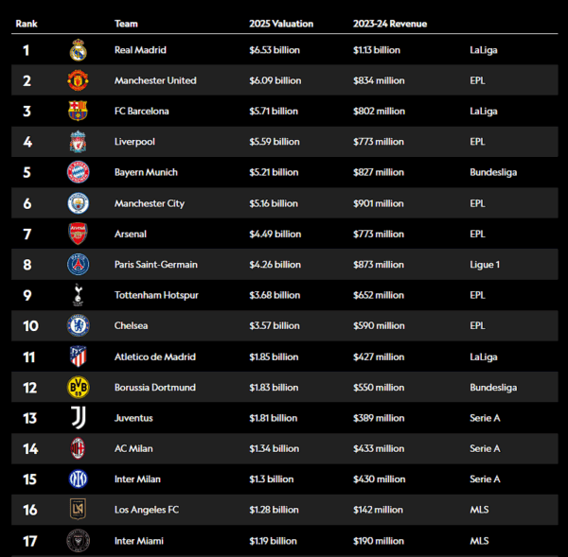Open the Chelsea team name link

coord(132,325)
